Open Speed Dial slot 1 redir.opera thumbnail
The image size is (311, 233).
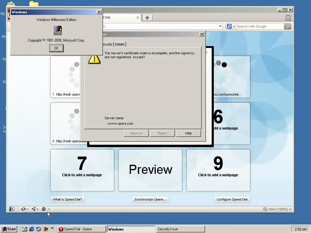pos(66,77)
